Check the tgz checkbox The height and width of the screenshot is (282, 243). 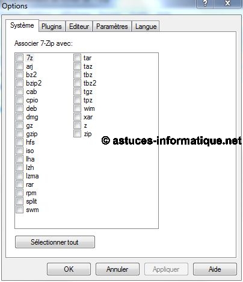coord(77,92)
